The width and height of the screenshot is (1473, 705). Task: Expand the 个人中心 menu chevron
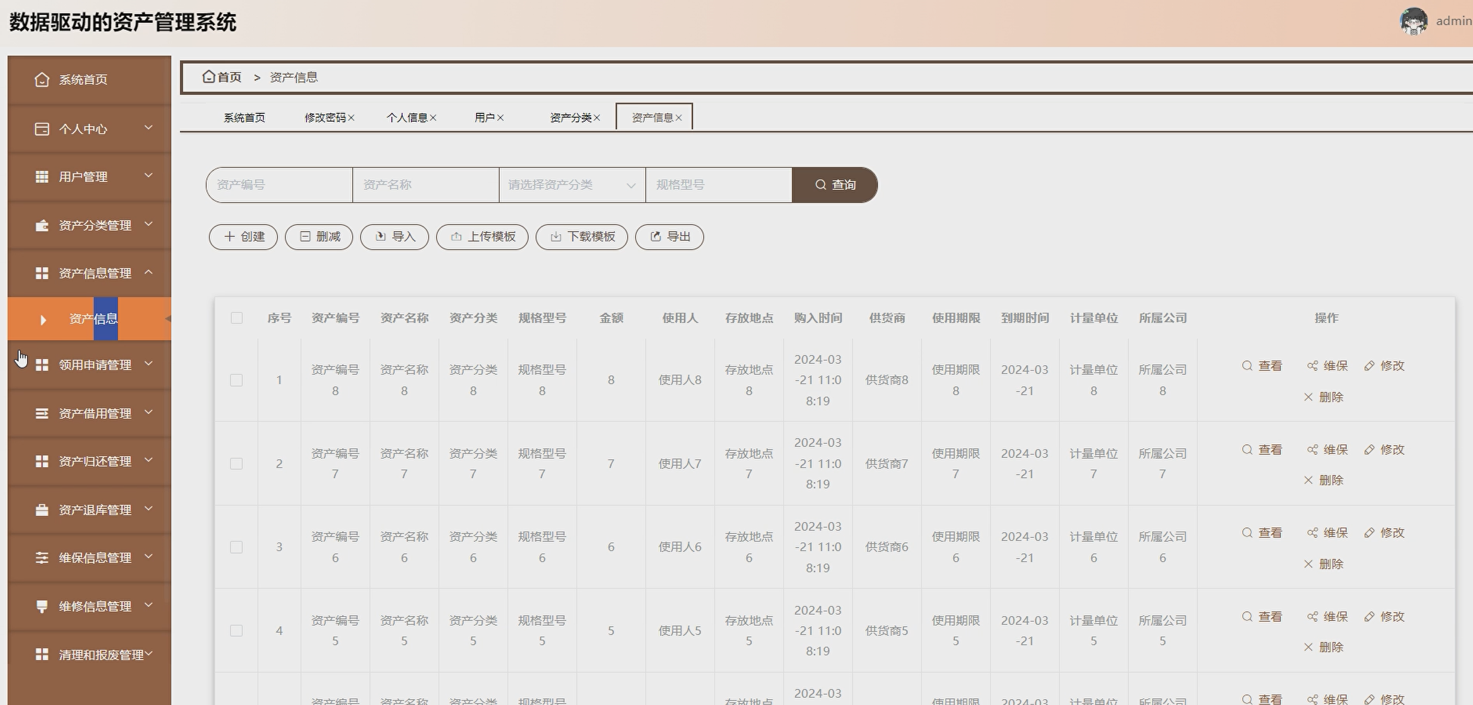(x=149, y=128)
